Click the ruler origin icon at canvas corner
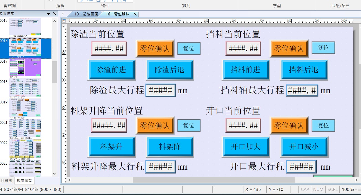 64,21
